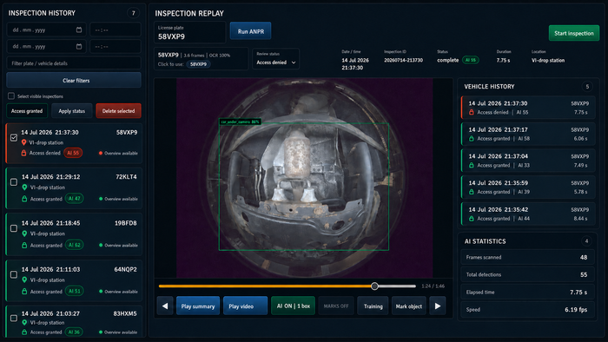Screen dimensions: 608x342
Task: Click Inspection History count badge 7
Action: click(x=134, y=13)
